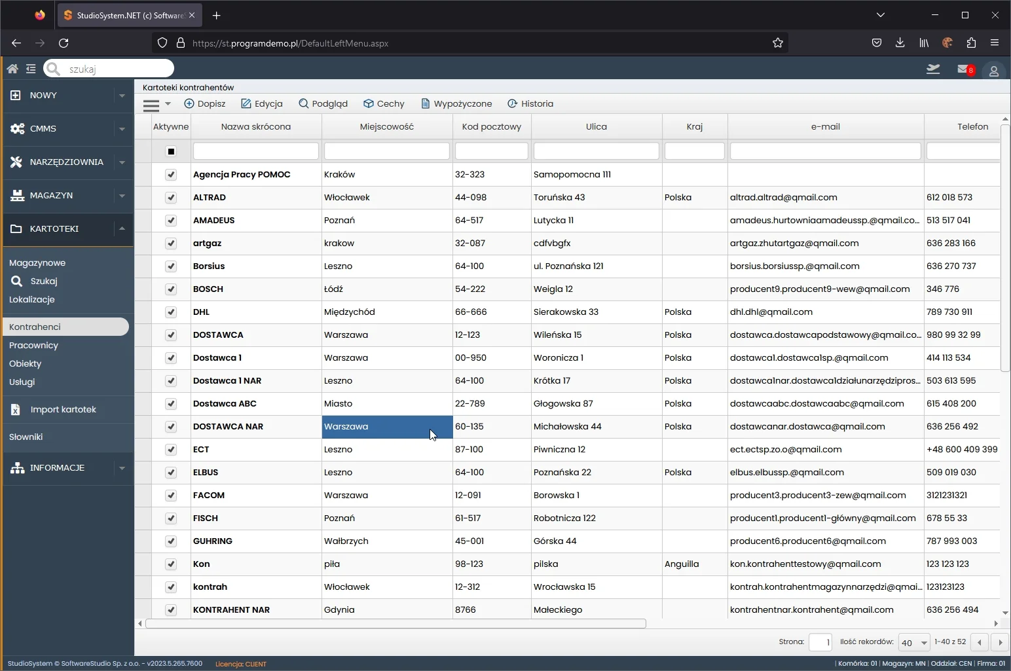Collapse the KARTOTEKI menu section
The width and height of the screenshot is (1011, 671).
coord(122,228)
